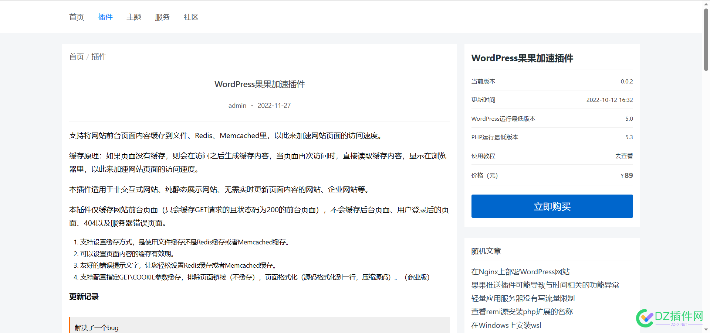The height and width of the screenshot is (333, 710).
Task: Click the scrollbar up arrow
Action: point(706,4)
